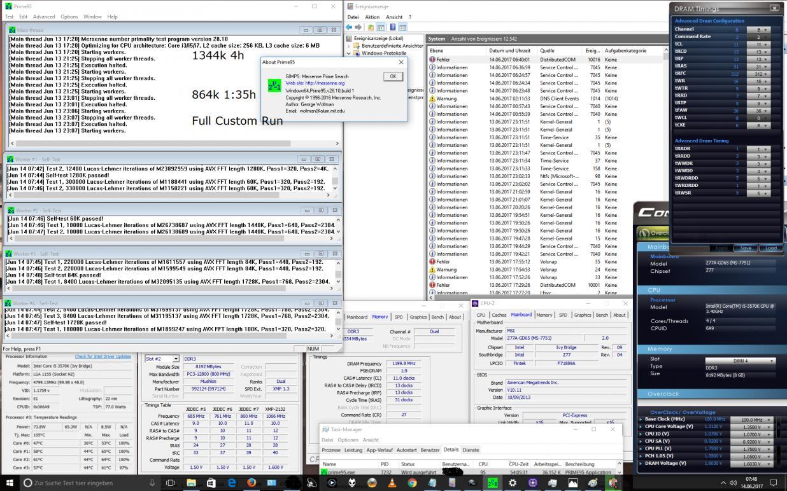The width and height of the screenshot is (787, 491).
Task: Open the Action Center notification icon
Action: tap(774, 483)
